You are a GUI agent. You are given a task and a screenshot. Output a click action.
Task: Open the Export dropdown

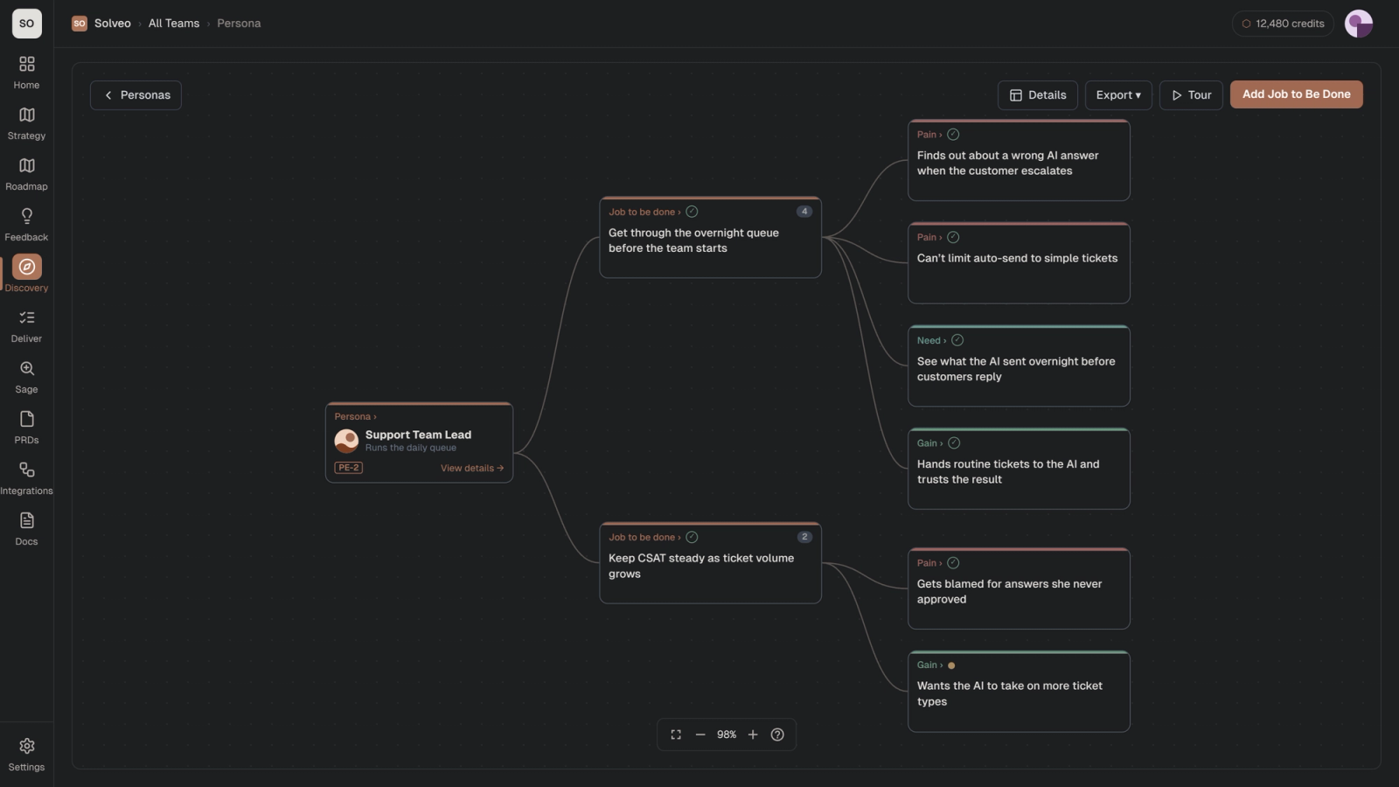[x=1118, y=95]
